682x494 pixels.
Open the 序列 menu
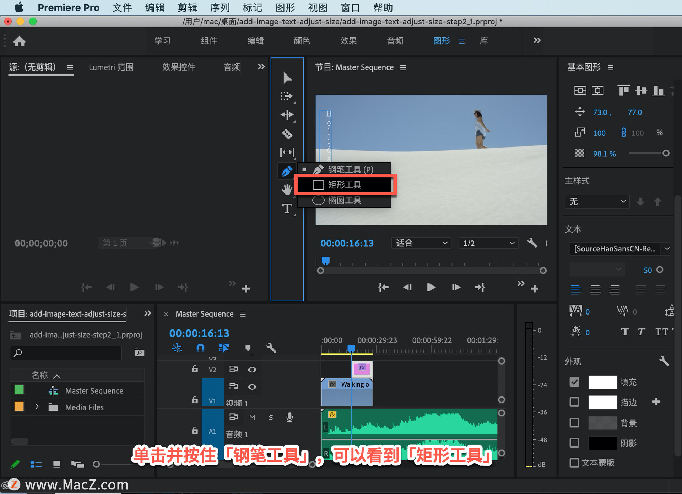(220, 7)
